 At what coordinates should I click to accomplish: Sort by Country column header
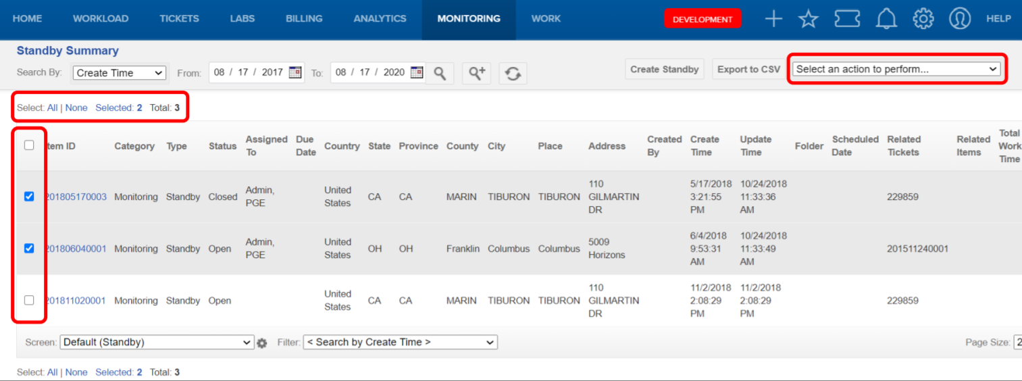342,146
